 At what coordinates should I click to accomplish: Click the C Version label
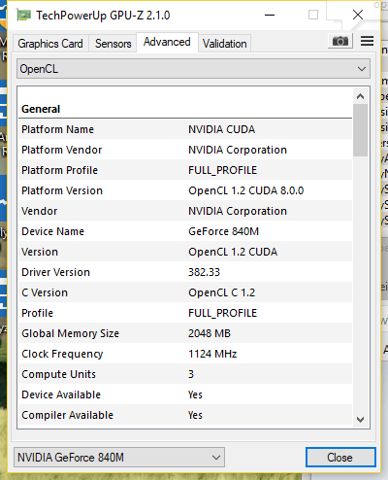[45, 292]
